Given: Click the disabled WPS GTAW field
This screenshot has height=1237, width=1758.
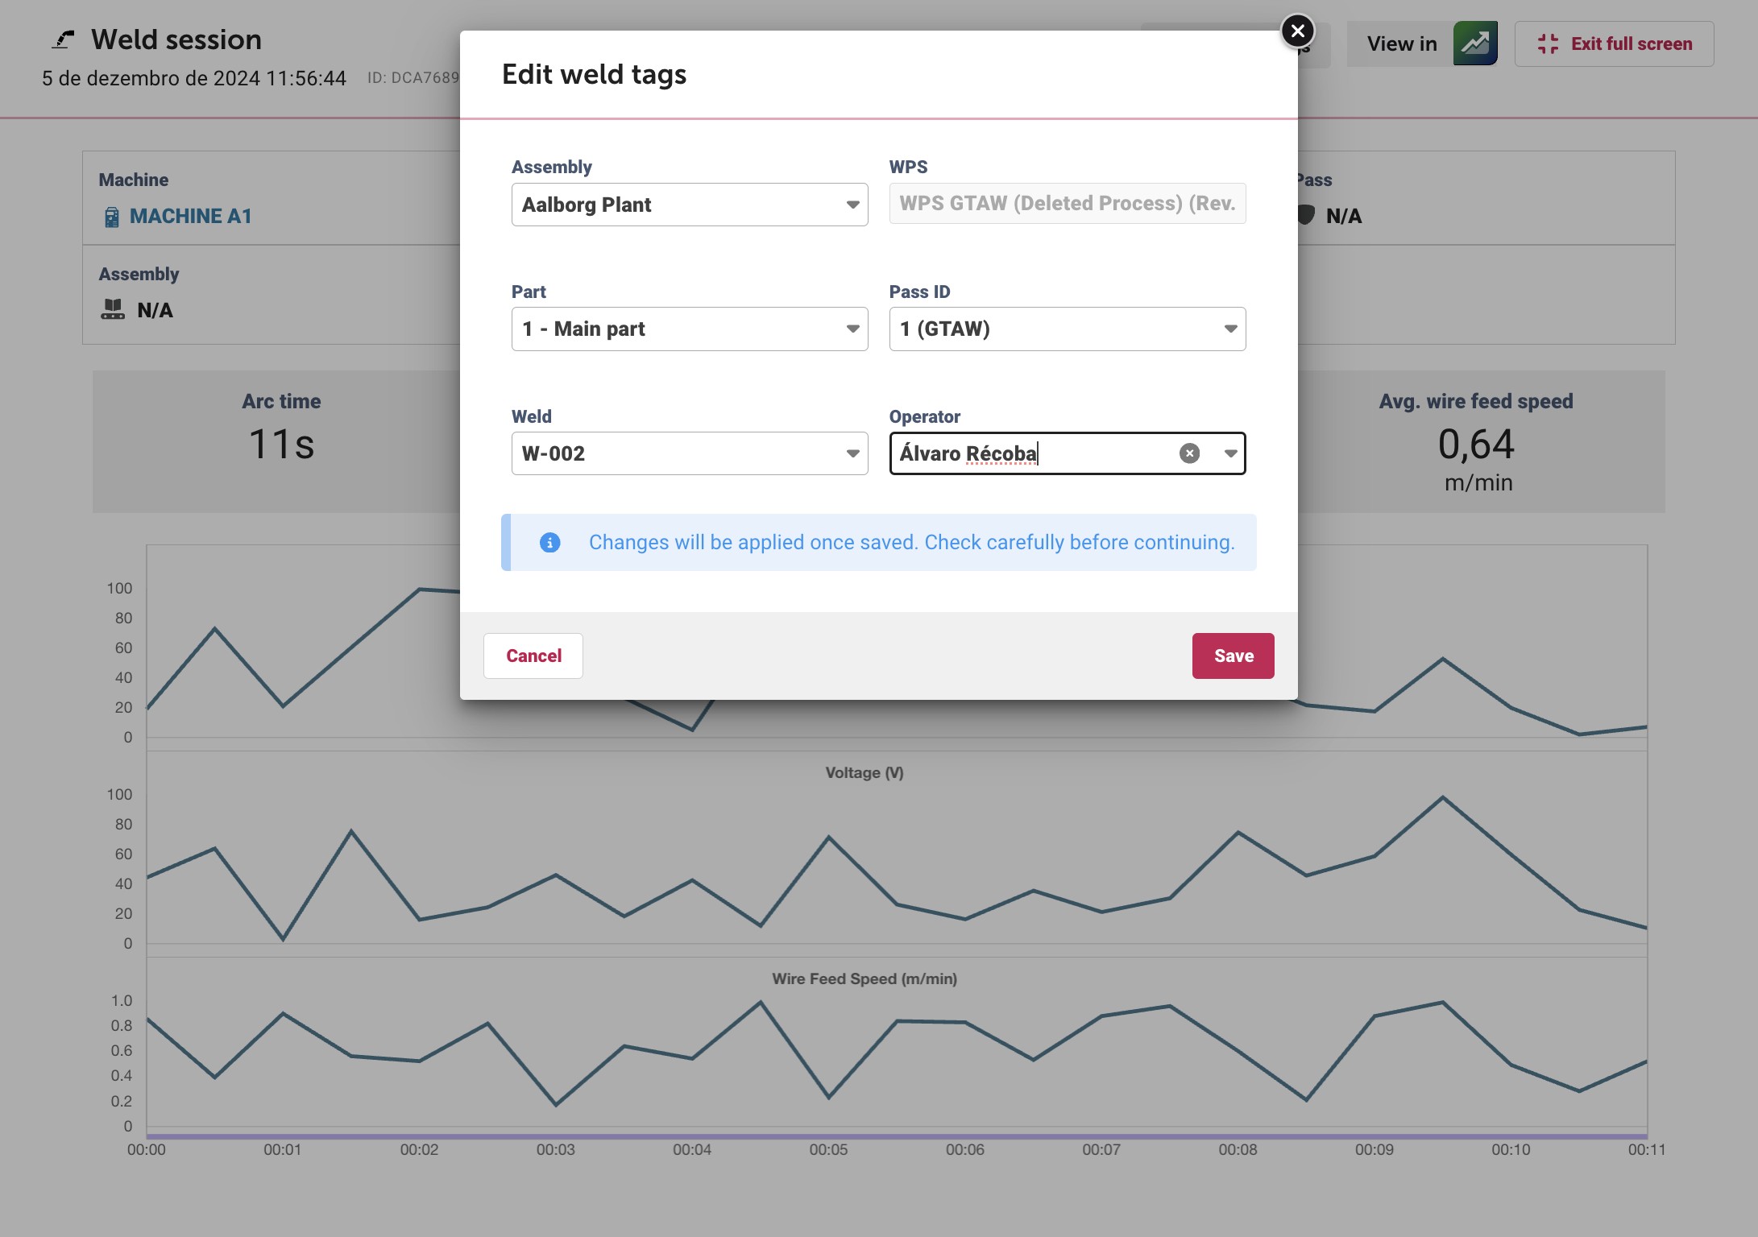Looking at the screenshot, I should pyautogui.click(x=1068, y=204).
